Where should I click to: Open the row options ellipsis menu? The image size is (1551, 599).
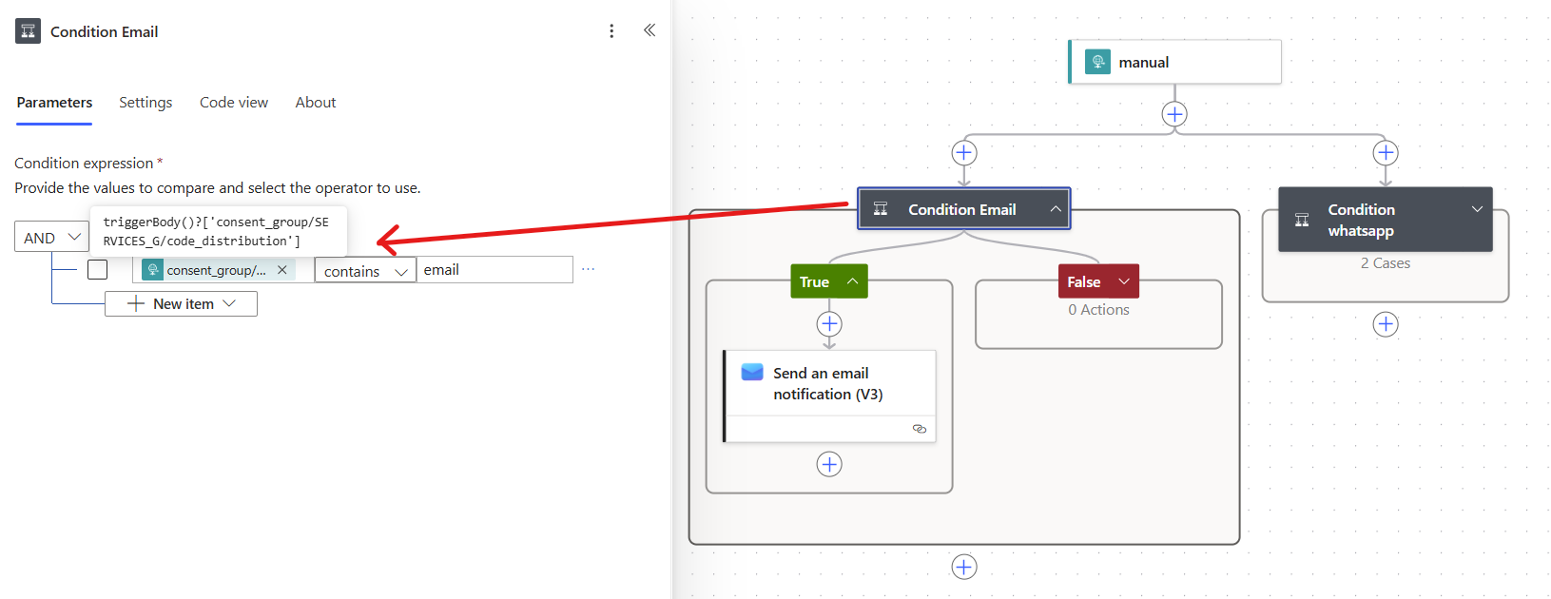point(588,270)
